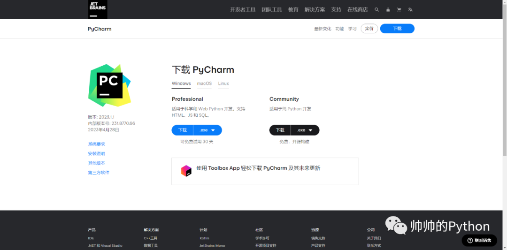This screenshot has width=507, height=250.
Task: Open the shopping cart icon
Action: tap(399, 10)
